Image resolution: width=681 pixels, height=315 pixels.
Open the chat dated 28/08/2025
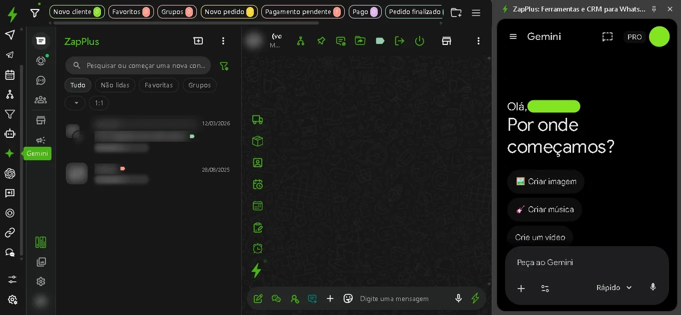(148, 174)
